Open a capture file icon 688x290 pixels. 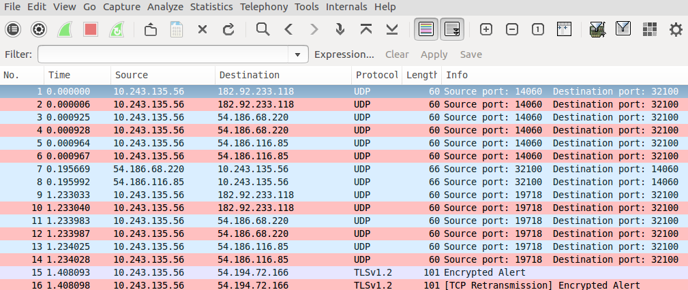[x=151, y=29]
